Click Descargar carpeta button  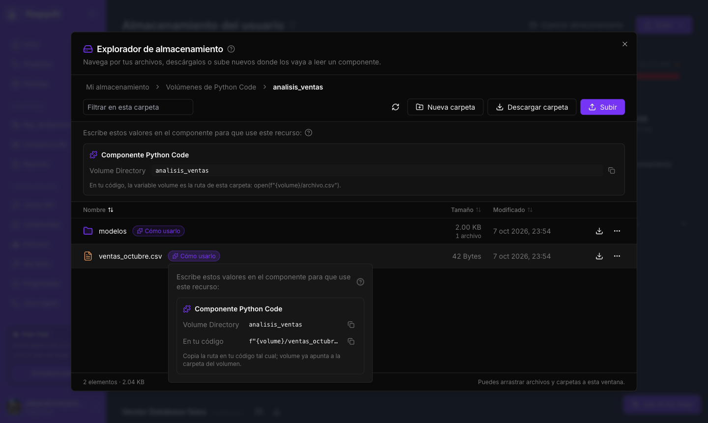pyautogui.click(x=532, y=107)
